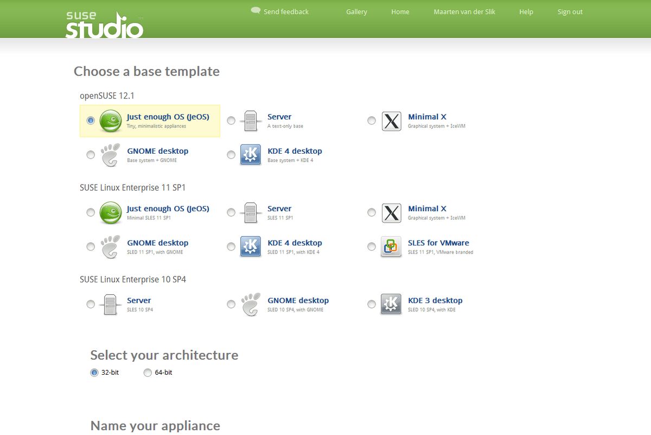
Task: Click the Server text-only base icon for openSUSE 12.1
Action: click(250, 121)
